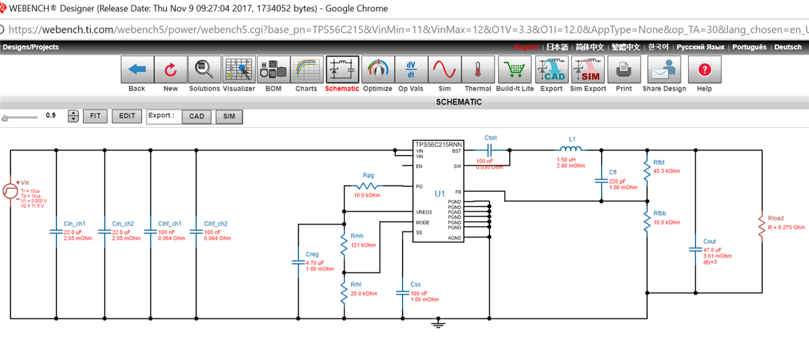Run the Sim sine wave tool
The image size is (809, 340).
coord(444,70)
